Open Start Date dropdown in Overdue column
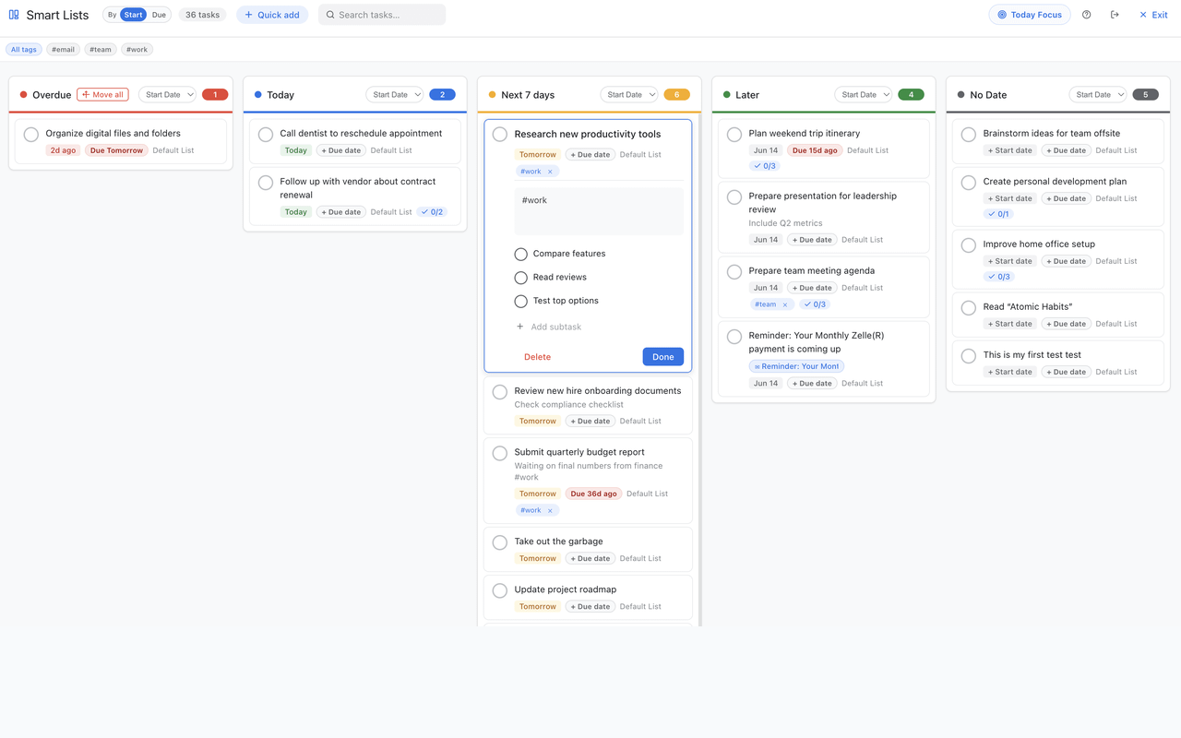Image resolution: width=1181 pixels, height=738 pixels. 168,94
